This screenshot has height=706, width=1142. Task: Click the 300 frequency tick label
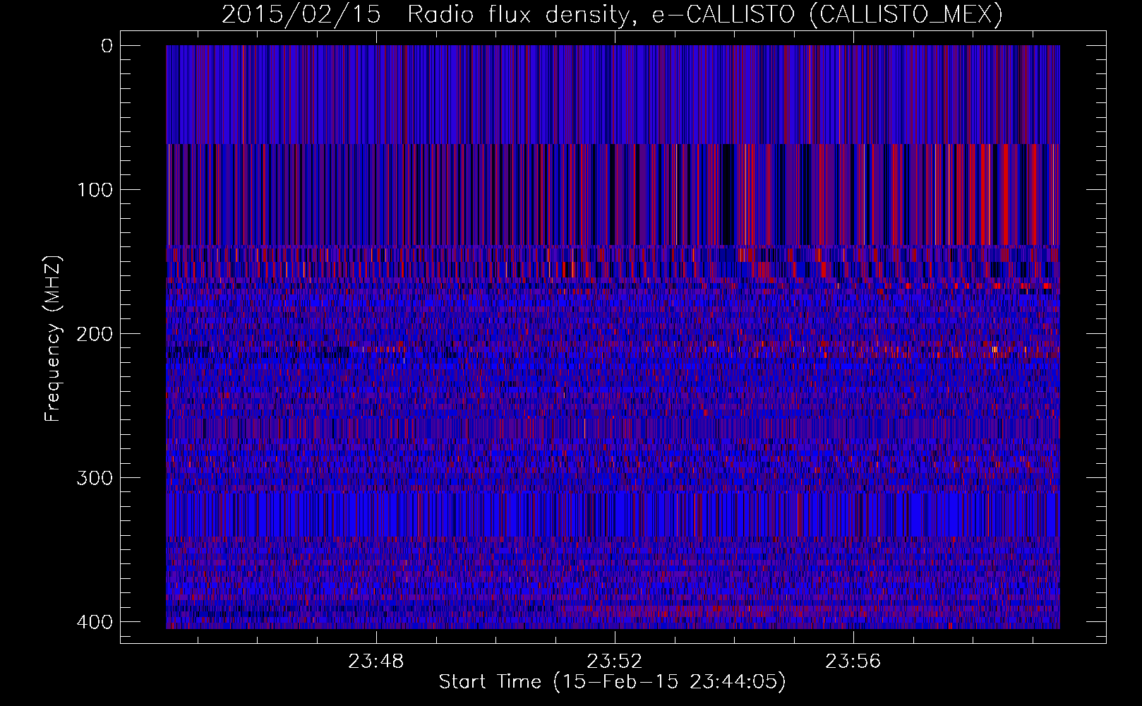coord(94,478)
